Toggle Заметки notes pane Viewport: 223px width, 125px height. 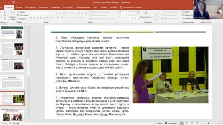click(x=158, y=123)
